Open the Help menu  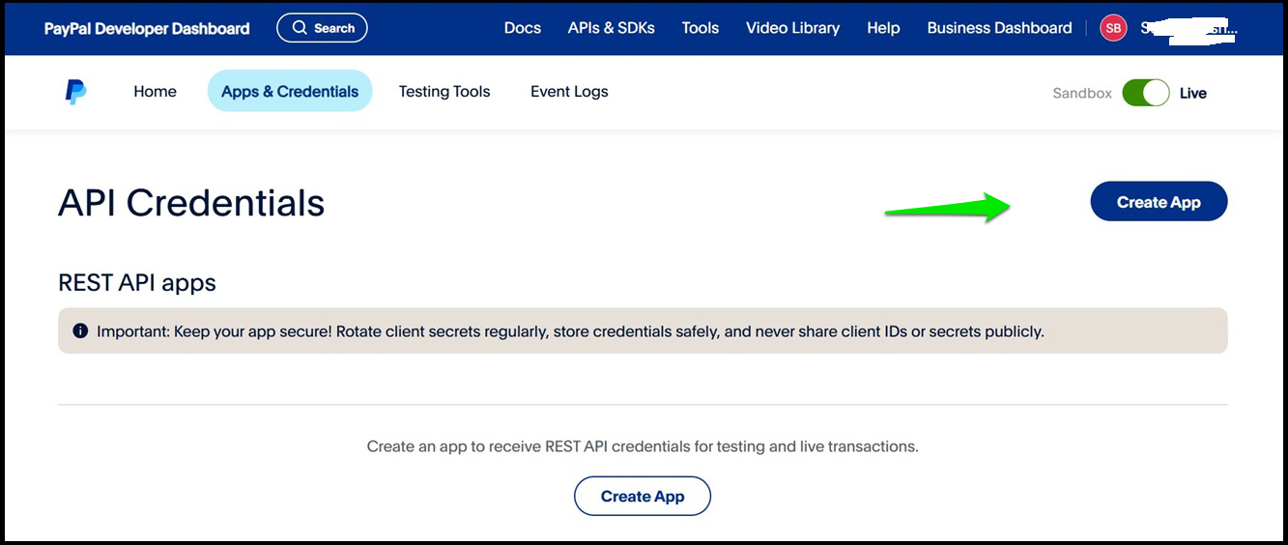point(883,28)
